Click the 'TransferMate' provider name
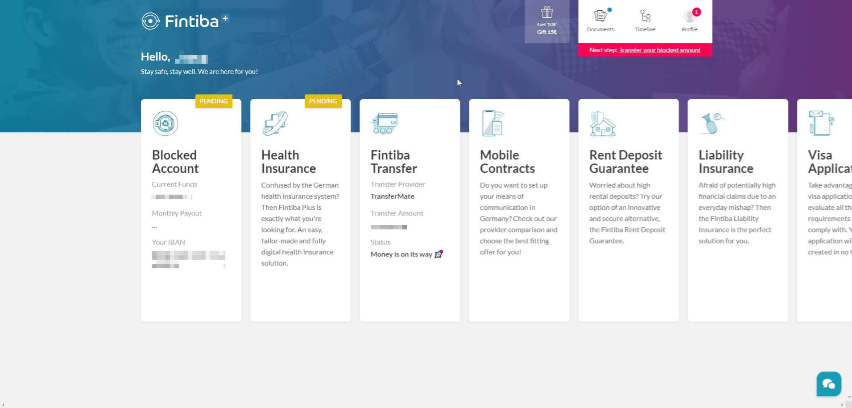This screenshot has height=408, width=852. click(x=393, y=196)
